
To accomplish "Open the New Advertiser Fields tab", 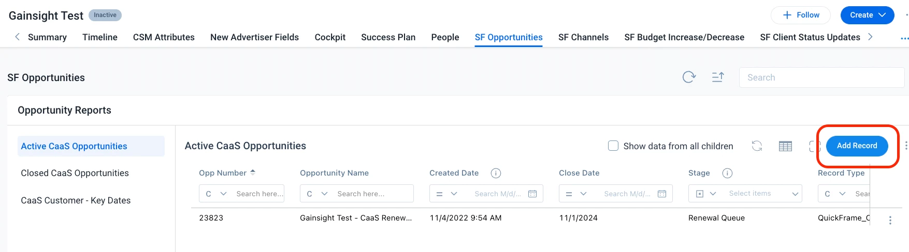I will [254, 37].
